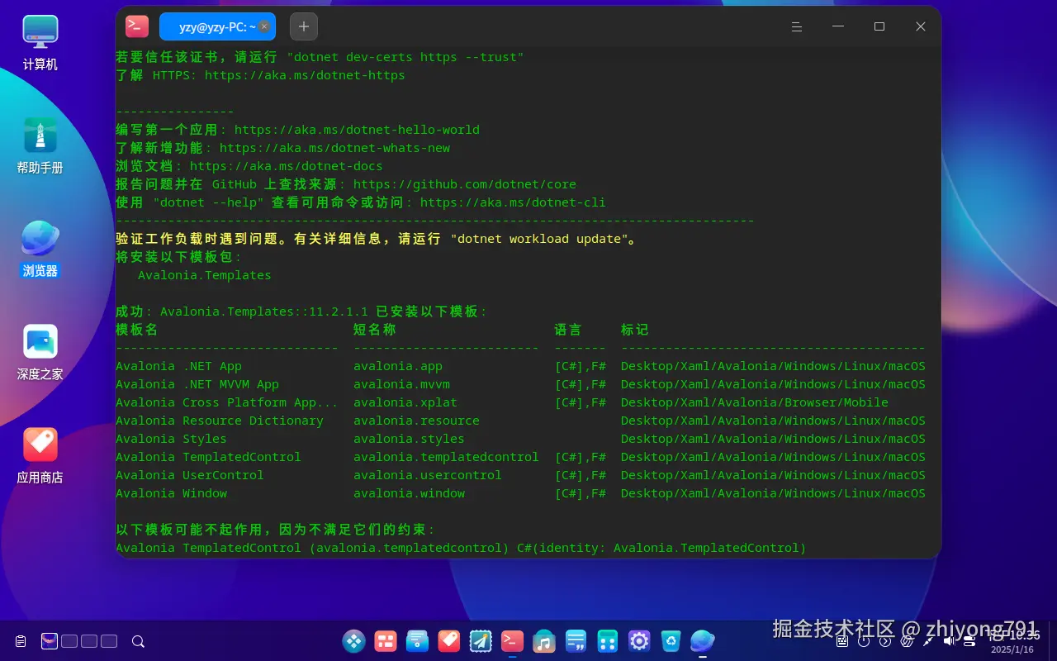1057x661 pixels.
Task: Open the terminal hamburger menu
Action: pyautogui.click(x=797, y=26)
